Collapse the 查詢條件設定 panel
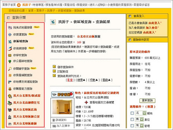The width and height of the screenshot is (173, 130). pos(130,40)
